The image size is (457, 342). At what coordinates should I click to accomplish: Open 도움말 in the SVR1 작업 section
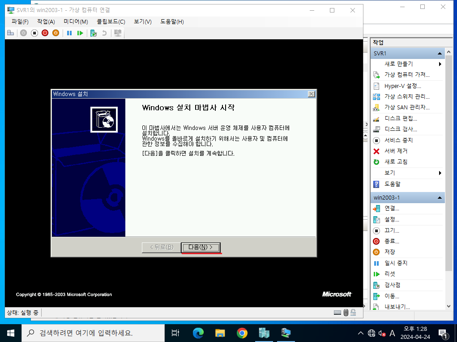(x=392, y=184)
